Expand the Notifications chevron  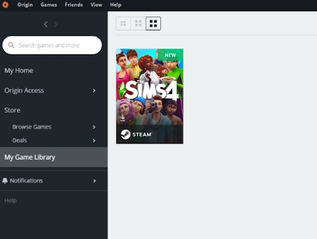click(x=95, y=181)
